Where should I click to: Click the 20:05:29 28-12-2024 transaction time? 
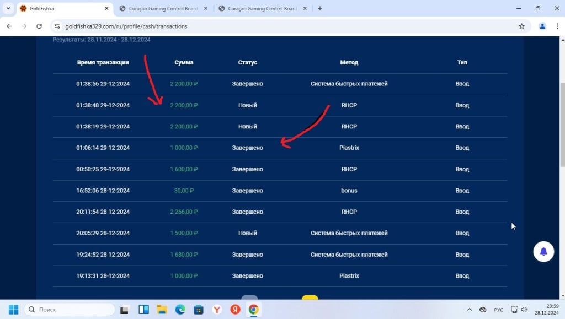coord(103,233)
